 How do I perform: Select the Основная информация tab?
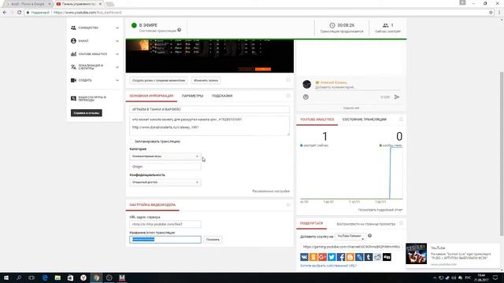[151, 96]
